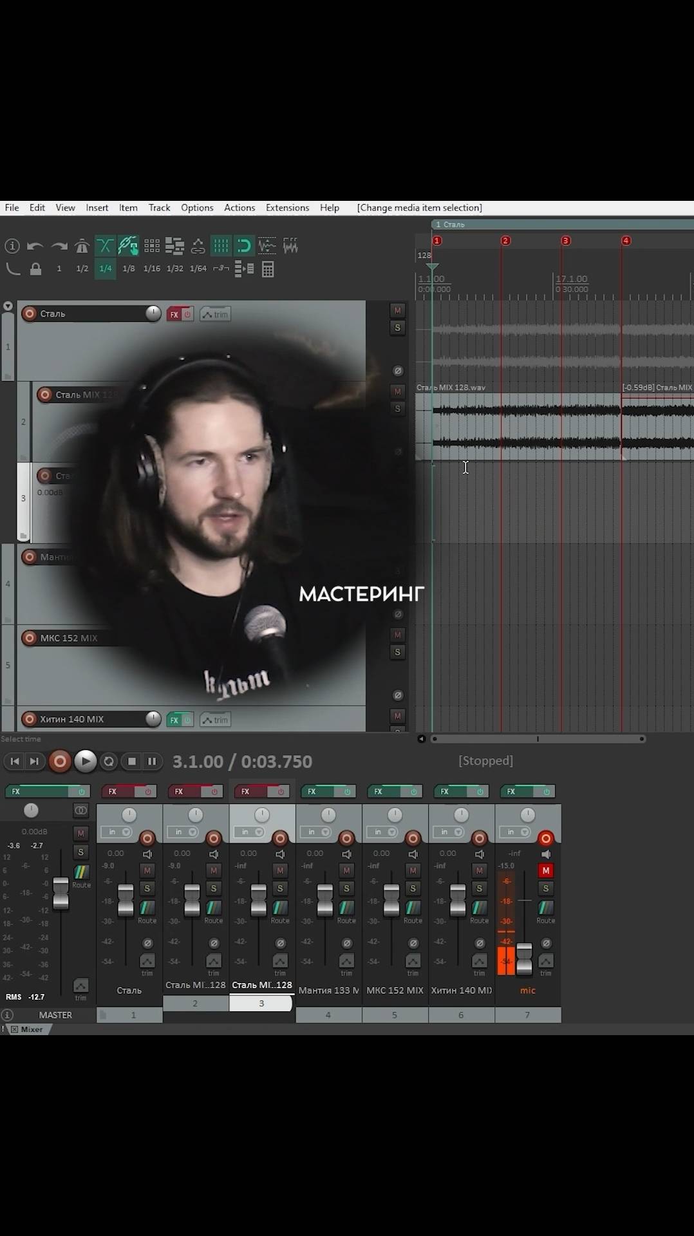The height and width of the screenshot is (1236, 694).
Task: Toggle repeat loop button in transport
Action: (x=109, y=762)
